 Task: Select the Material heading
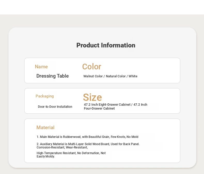coord(45,128)
